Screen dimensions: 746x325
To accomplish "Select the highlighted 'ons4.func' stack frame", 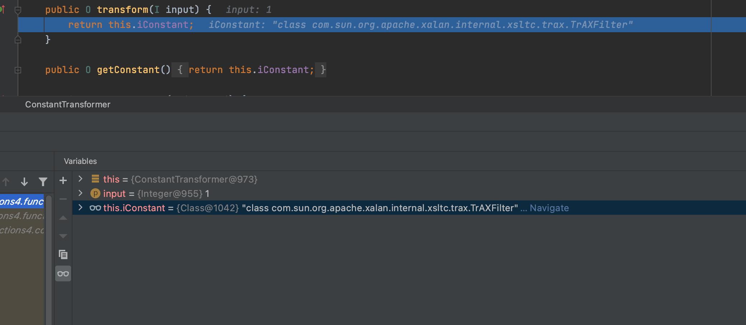I will 22,202.
